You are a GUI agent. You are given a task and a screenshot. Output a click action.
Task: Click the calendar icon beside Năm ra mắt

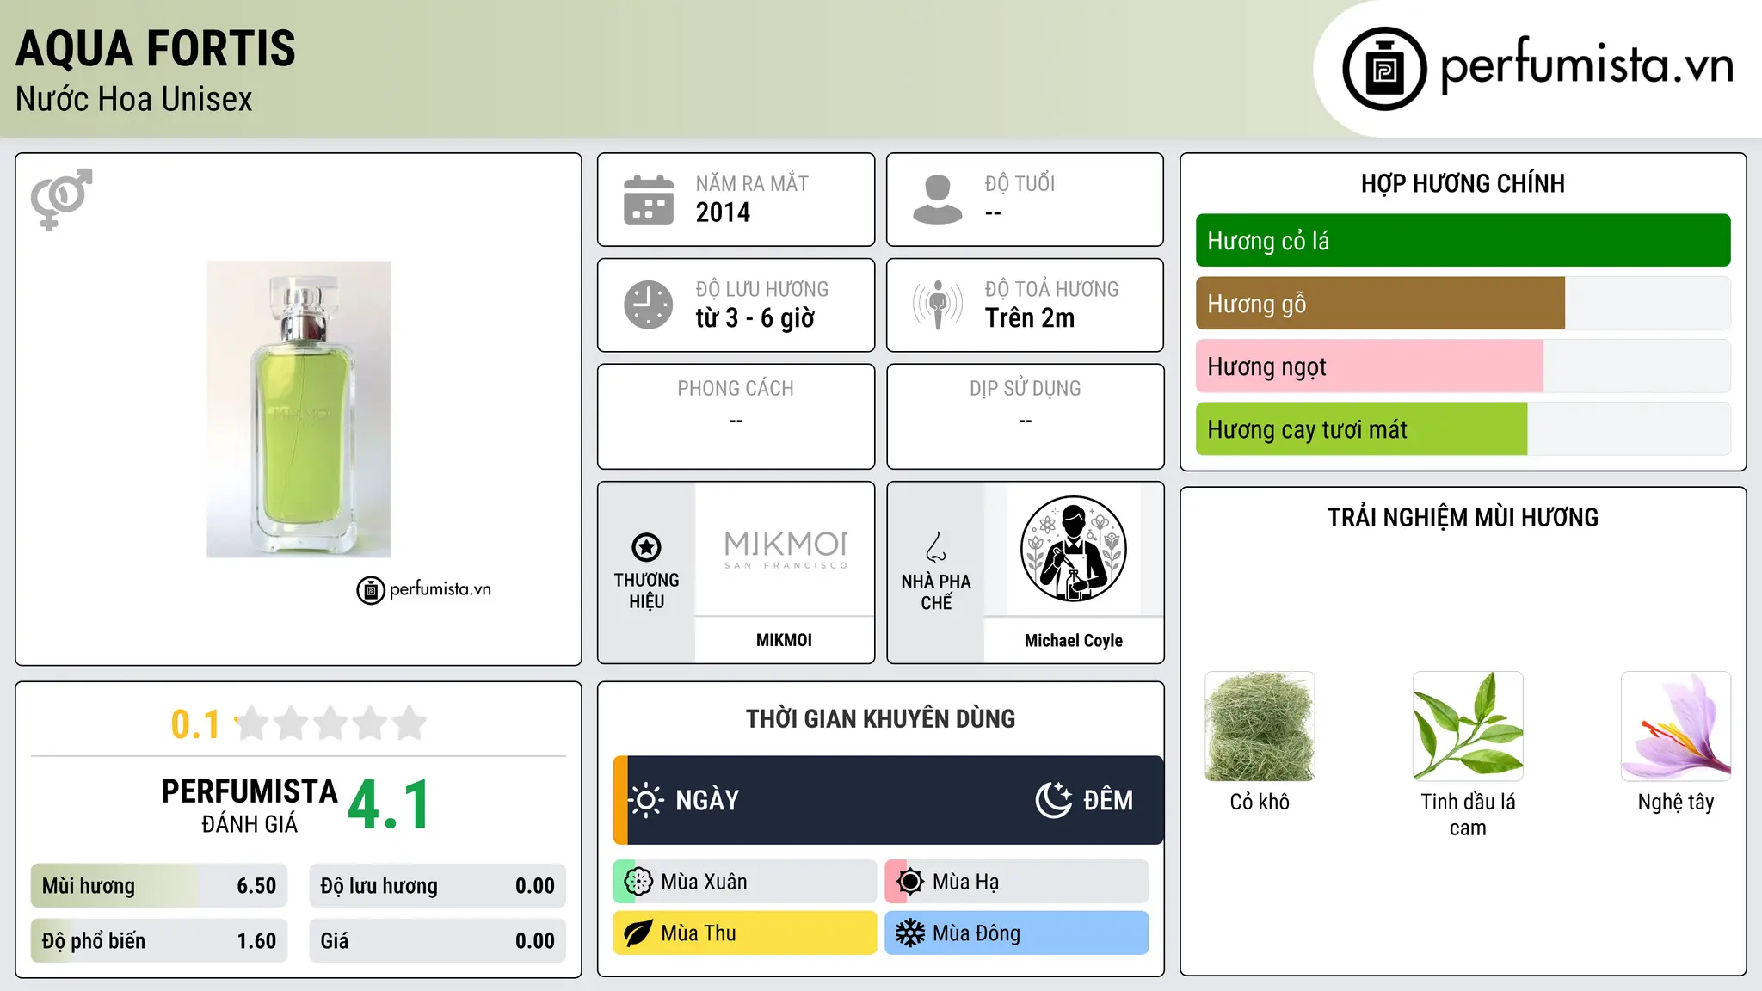649,200
